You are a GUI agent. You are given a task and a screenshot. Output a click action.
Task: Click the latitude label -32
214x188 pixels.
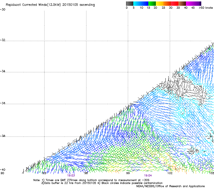click(3, 40)
